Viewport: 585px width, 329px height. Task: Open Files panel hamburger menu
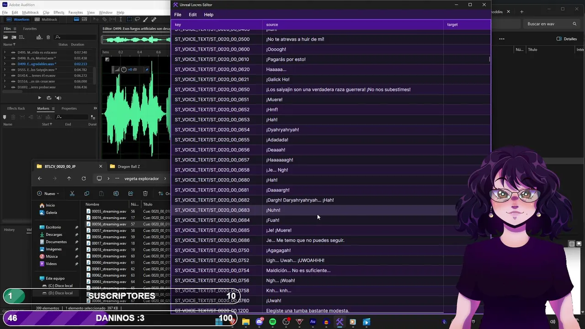[14, 29]
